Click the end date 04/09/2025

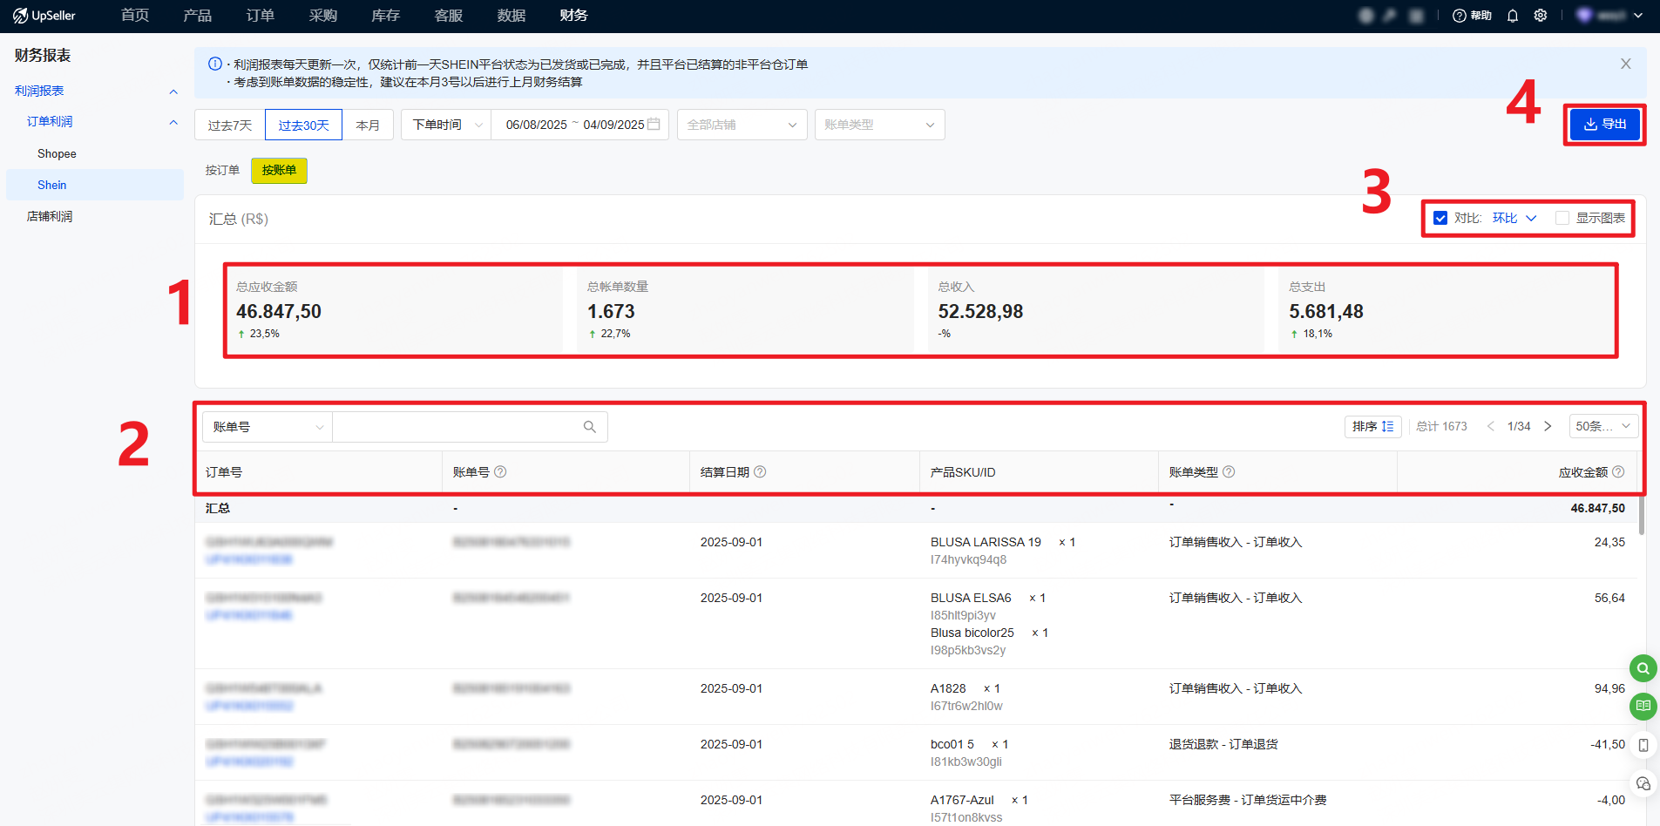(613, 125)
